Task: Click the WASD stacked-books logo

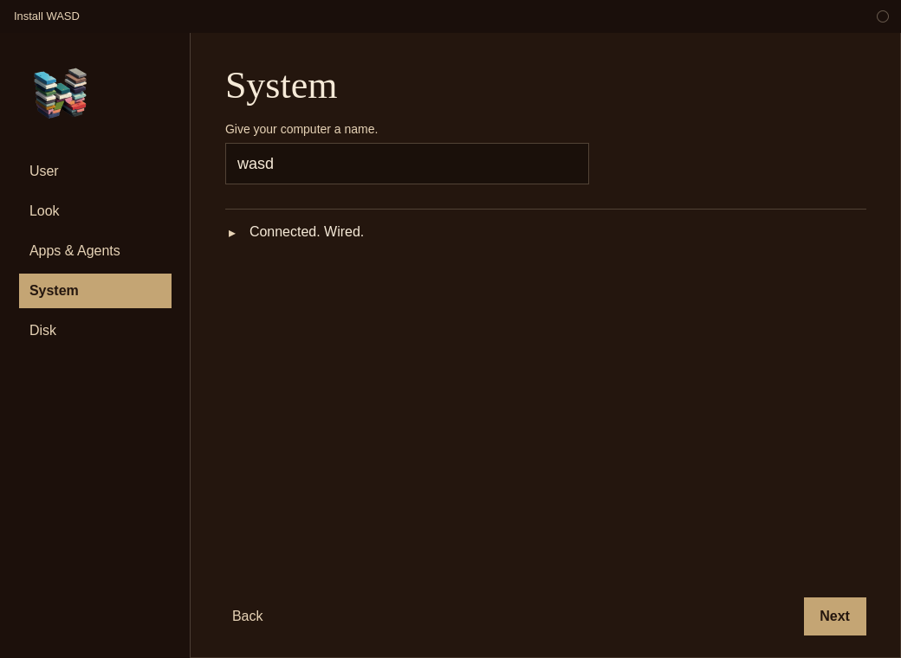Action: tap(61, 93)
